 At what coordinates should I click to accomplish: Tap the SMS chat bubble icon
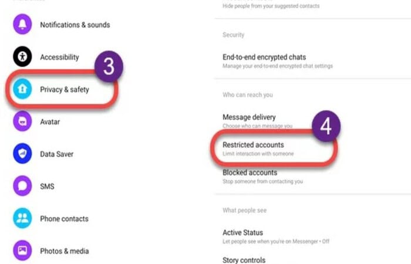coord(22,186)
